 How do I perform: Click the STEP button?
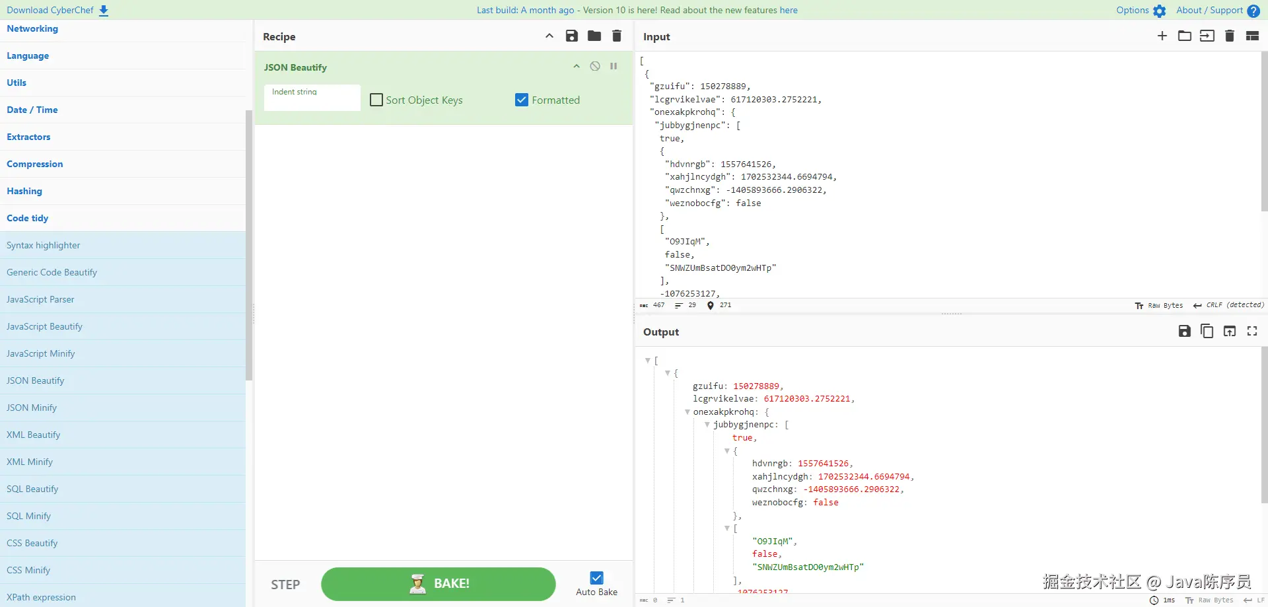tap(285, 585)
